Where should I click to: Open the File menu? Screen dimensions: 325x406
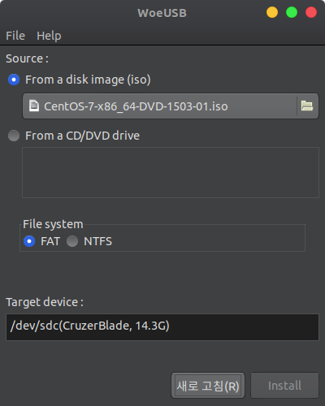15,36
